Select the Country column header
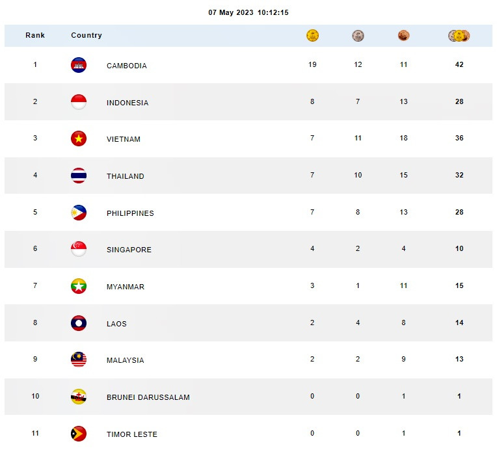497x461 pixels. point(87,35)
